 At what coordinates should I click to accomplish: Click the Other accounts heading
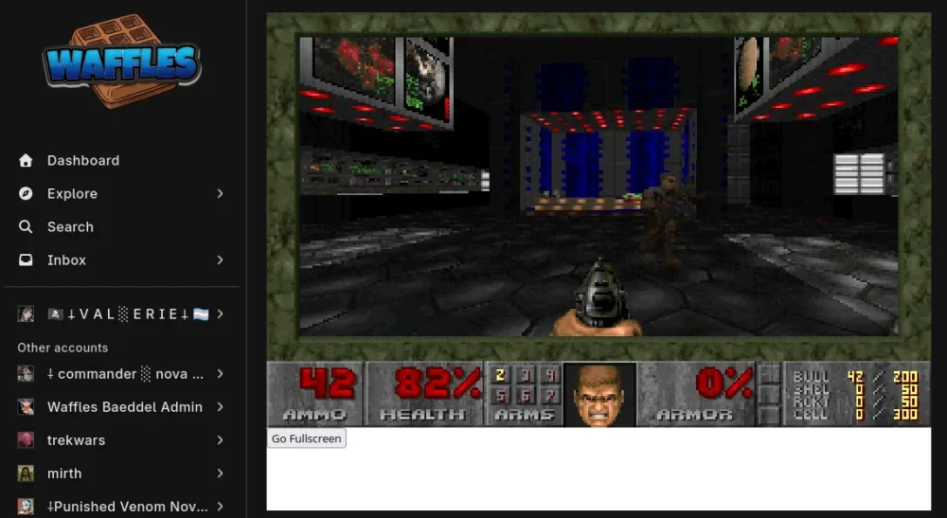pos(63,348)
